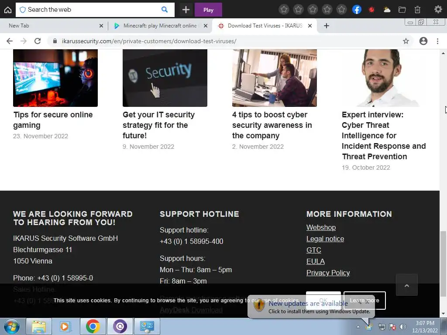
Task: Open the fifth star bookmark slot
Action: click(341, 10)
